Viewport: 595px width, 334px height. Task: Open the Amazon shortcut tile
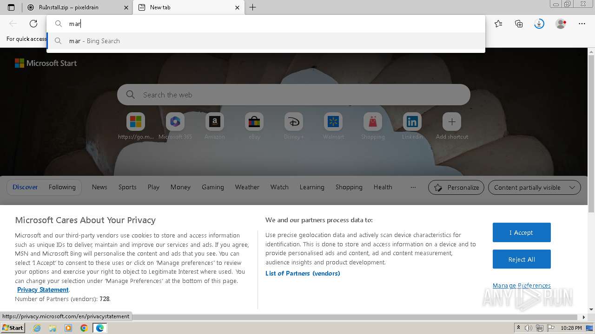pyautogui.click(x=215, y=126)
